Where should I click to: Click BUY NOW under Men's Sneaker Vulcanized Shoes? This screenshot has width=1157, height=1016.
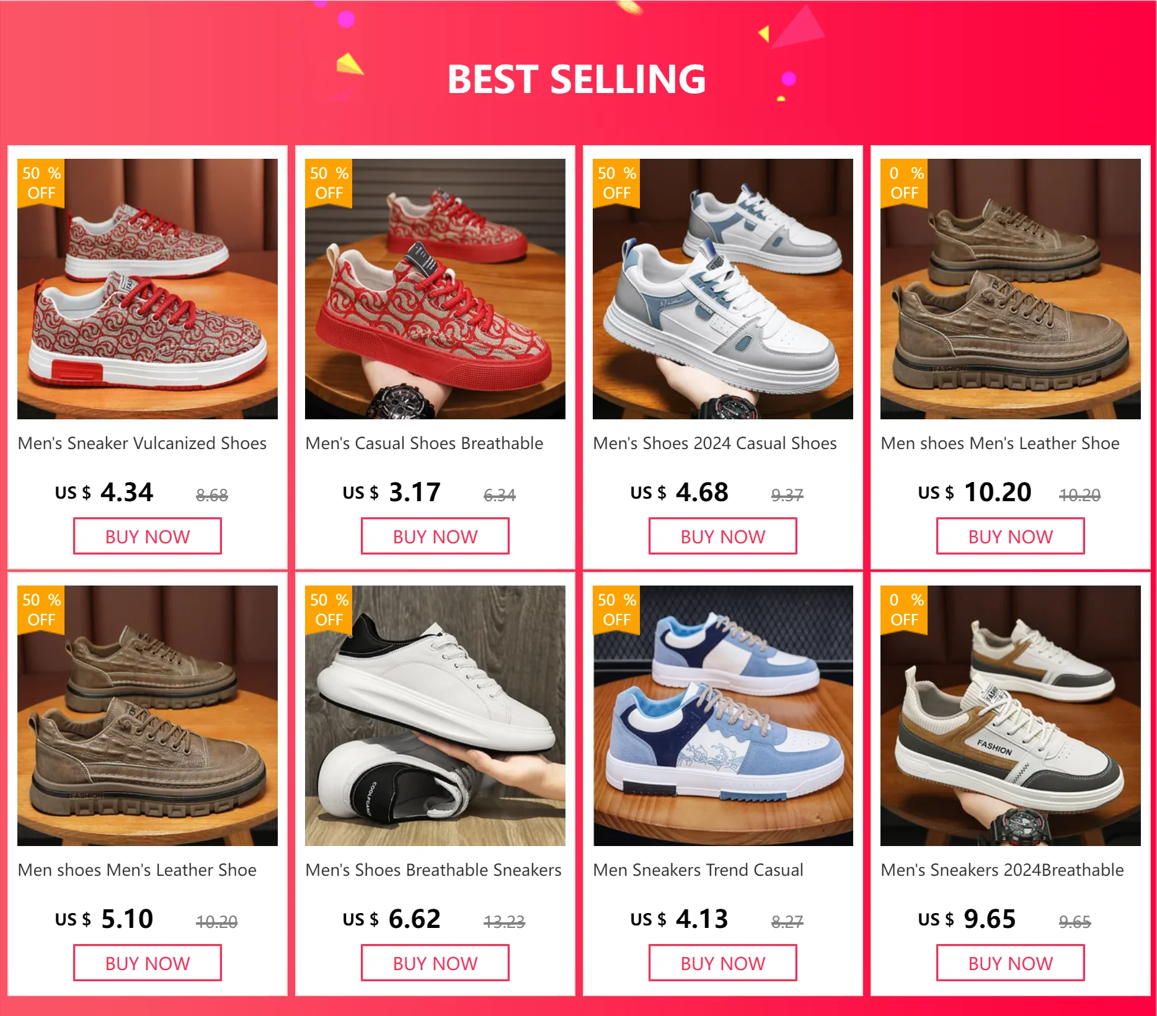pos(148,537)
